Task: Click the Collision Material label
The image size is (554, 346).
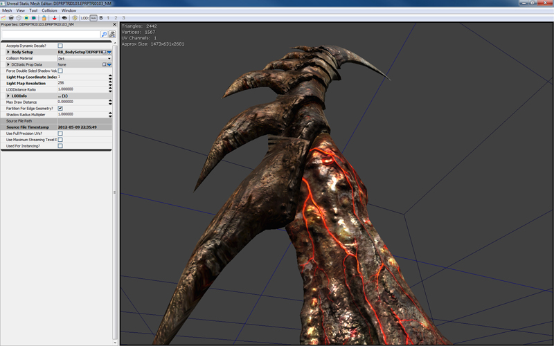Action: (19, 58)
